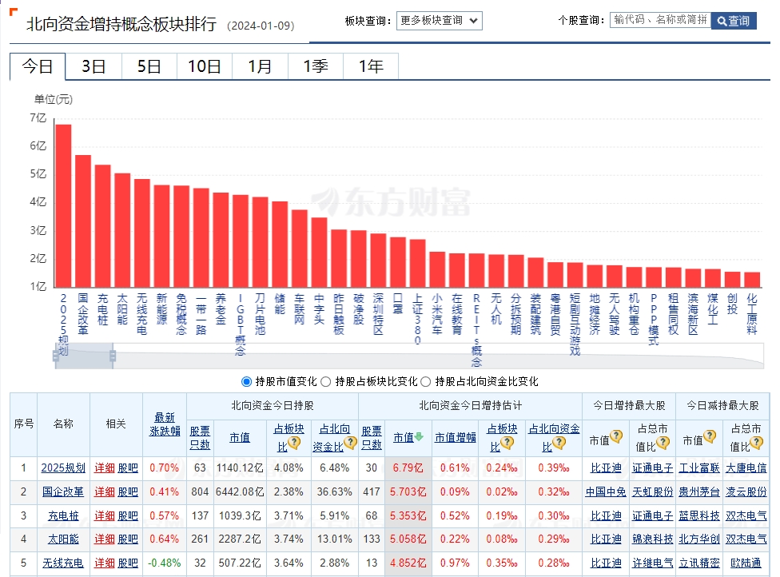Click help icon beside 占板块比 under 今日持股
Image resolution: width=780 pixels, height=577 pixels.
(x=294, y=443)
